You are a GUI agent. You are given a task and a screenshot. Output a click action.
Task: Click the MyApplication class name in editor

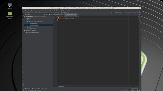coord(69,19)
